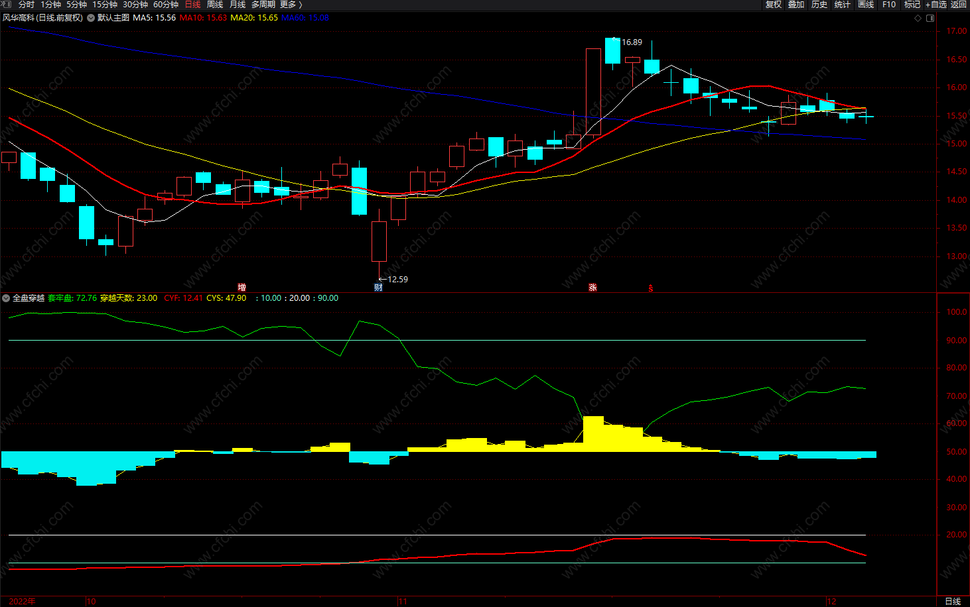Click the 17.00 price axis label
This screenshot has height=607, width=970.
pyautogui.click(x=957, y=31)
